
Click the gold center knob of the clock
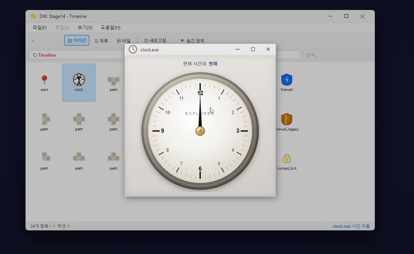point(200,131)
